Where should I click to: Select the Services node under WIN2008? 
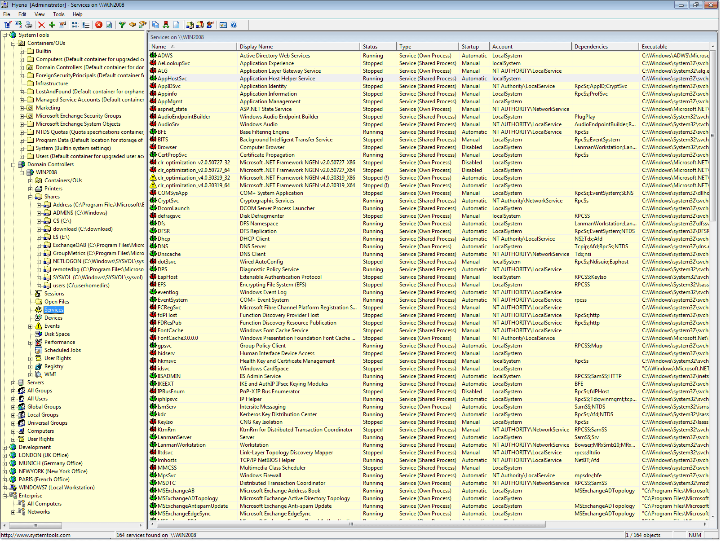click(54, 309)
